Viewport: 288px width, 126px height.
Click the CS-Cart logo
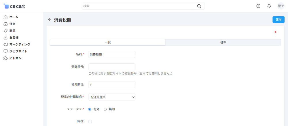[14, 6]
